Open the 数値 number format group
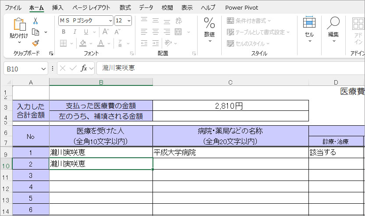This screenshot has height=216, width=365. 209,29
